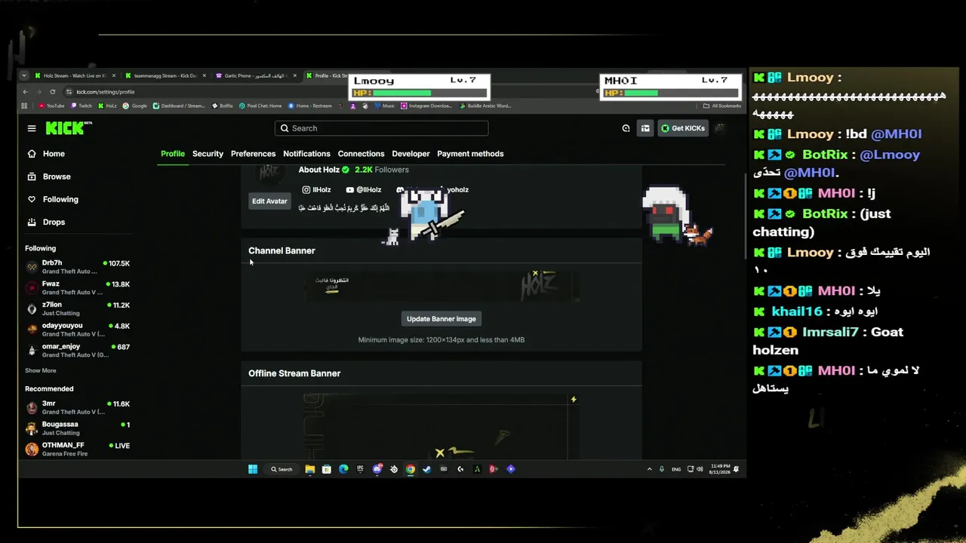Image resolution: width=966 pixels, height=543 pixels.
Task: Open the Preferences settings tab
Action: tap(253, 154)
